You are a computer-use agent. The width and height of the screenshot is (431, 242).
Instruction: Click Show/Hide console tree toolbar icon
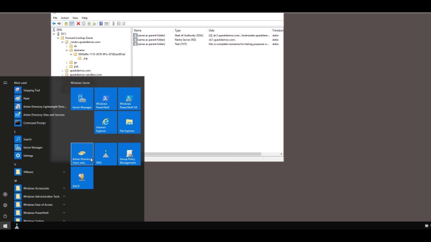[72, 24]
